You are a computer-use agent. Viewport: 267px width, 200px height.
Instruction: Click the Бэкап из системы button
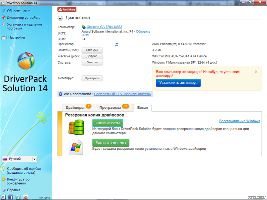tap(111, 143)
